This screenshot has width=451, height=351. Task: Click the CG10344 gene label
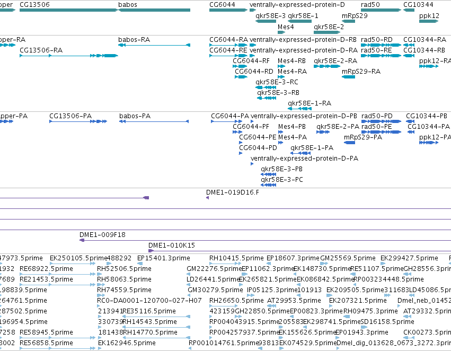[x=418, y=5]
